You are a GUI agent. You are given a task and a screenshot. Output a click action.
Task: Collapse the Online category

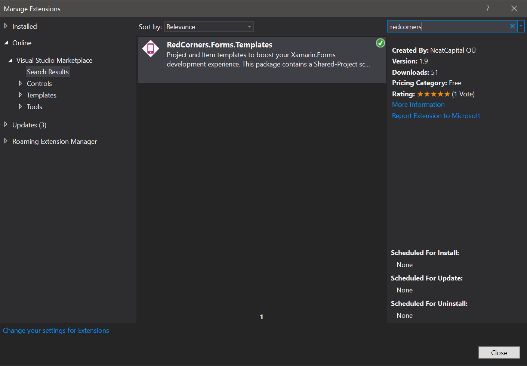[x=6, y=43]
